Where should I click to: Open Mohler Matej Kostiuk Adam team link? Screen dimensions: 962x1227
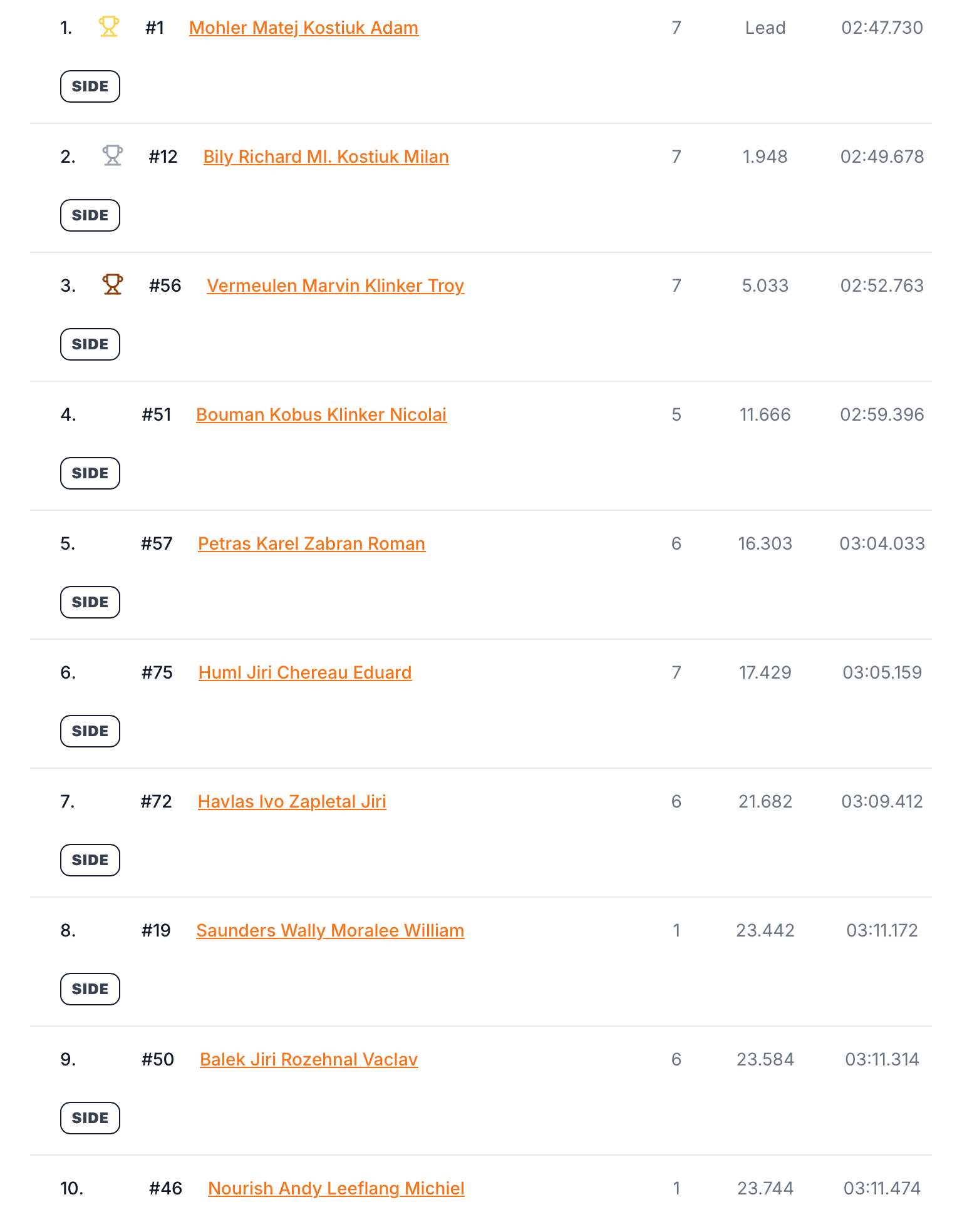pyautogui.click(x=304, y=28)
